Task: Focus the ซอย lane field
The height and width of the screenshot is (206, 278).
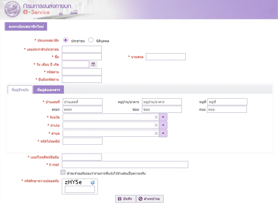Action: click(162, 109)
